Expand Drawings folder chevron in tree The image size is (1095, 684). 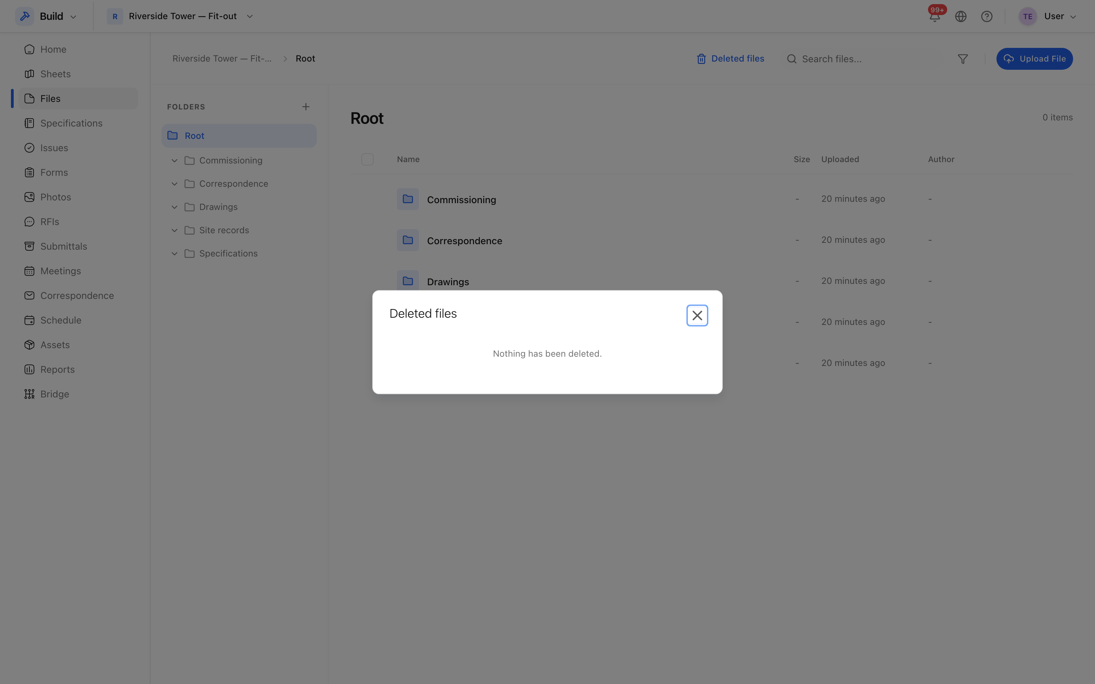(174, 207)
